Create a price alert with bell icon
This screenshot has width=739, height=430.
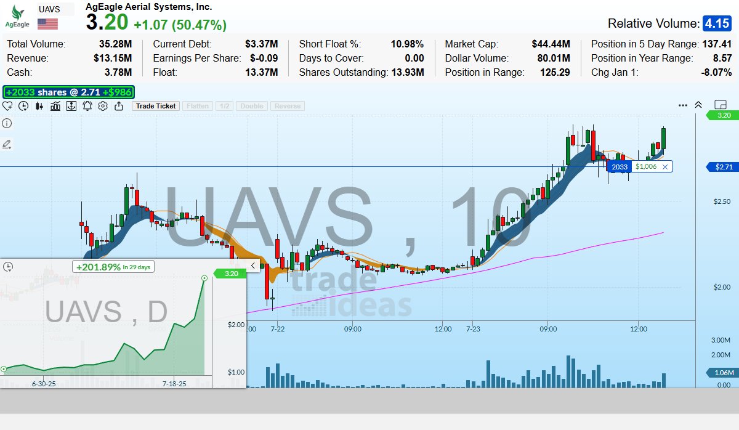pyautogui.click(x=87, y=106)
